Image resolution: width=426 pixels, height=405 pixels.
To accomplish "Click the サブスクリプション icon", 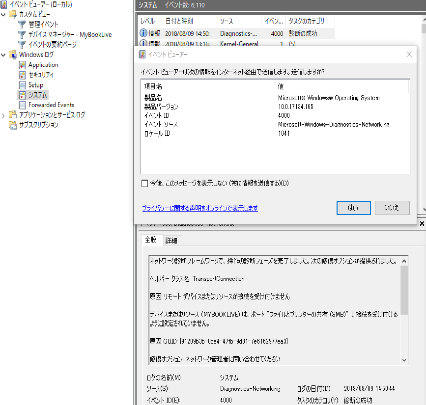I will click(13, 125).
